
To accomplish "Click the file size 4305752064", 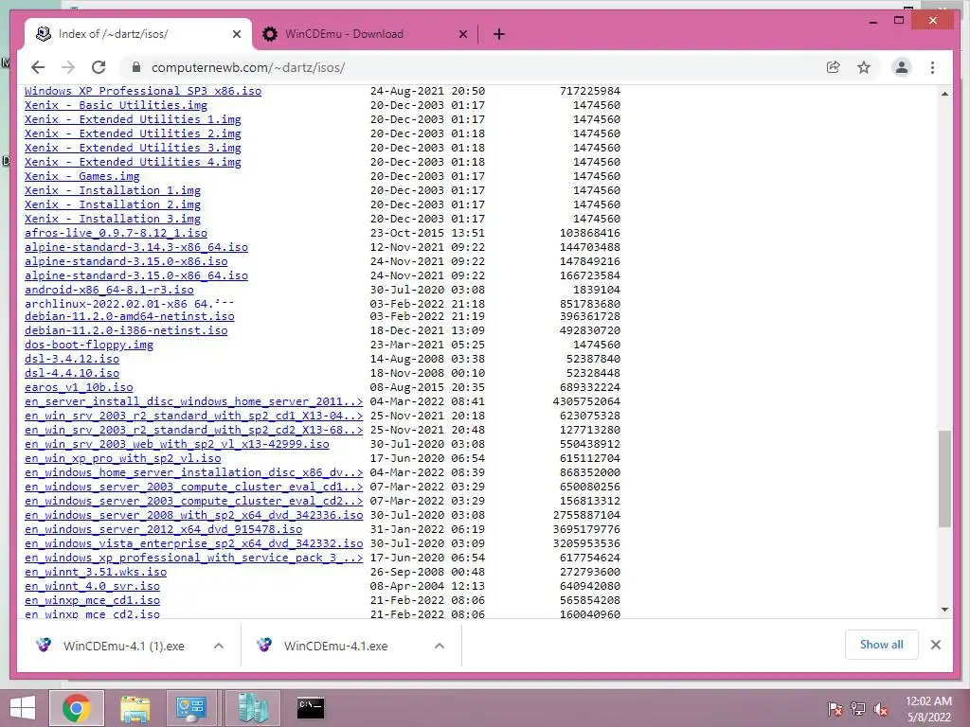I will (x=586, y=401).
